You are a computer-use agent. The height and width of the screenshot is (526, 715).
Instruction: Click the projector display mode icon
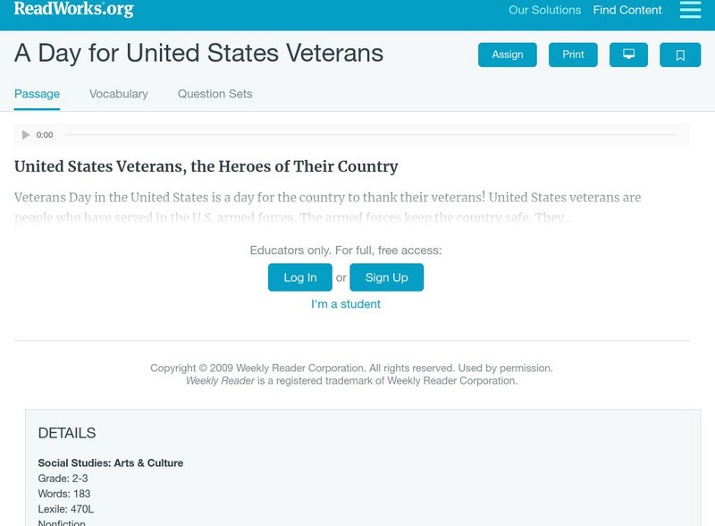tap(628, 55)
